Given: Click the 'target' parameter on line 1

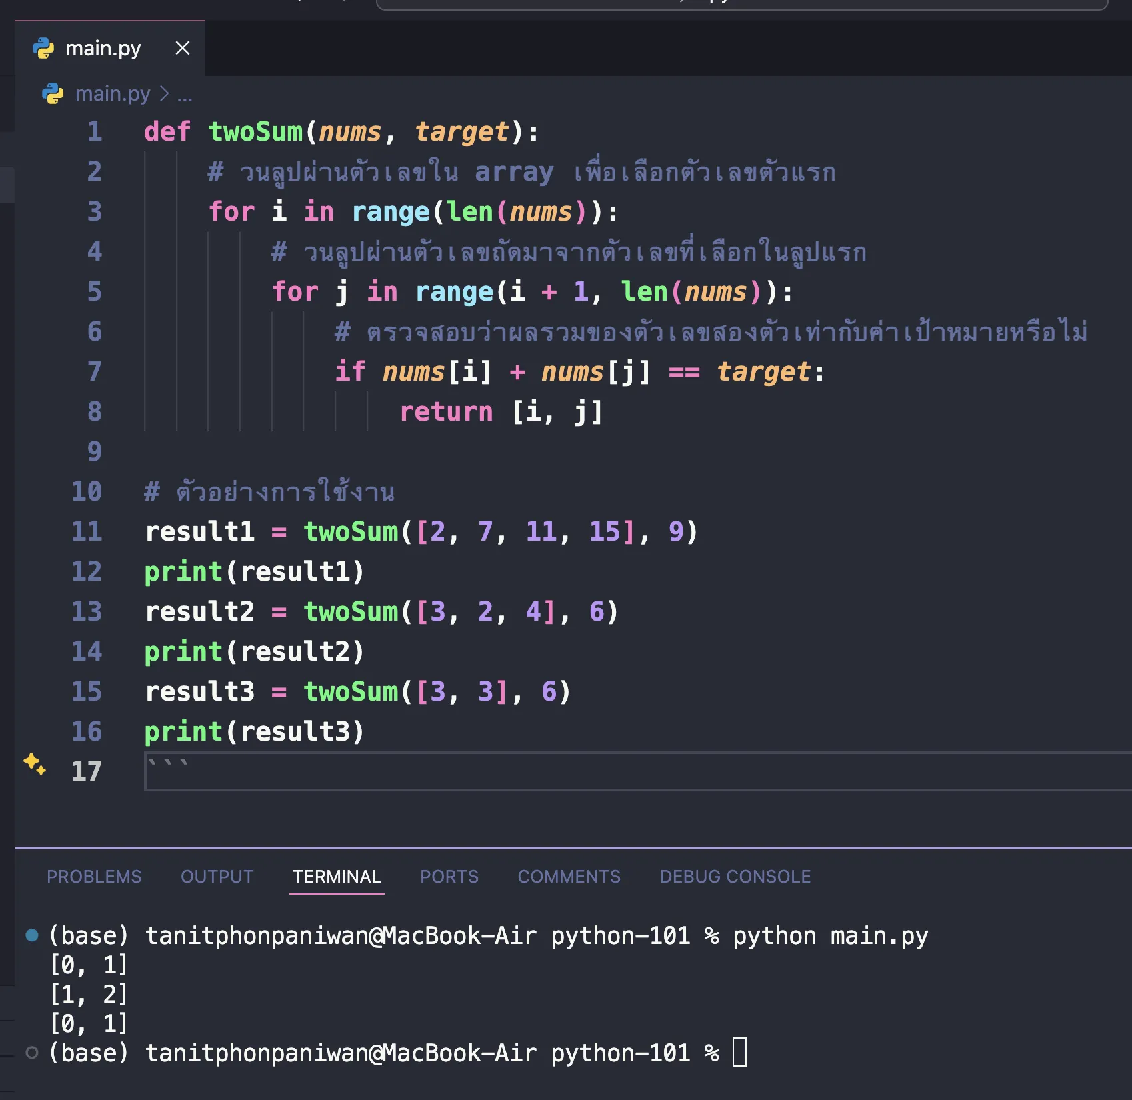Looking at the screenshot, I should point(461,131).
